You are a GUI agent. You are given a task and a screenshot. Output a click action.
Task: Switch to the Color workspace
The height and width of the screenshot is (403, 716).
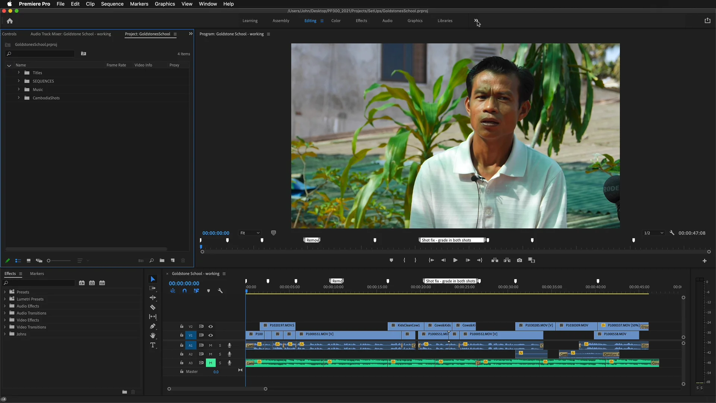pyautogui.click(x=336, y=21)
